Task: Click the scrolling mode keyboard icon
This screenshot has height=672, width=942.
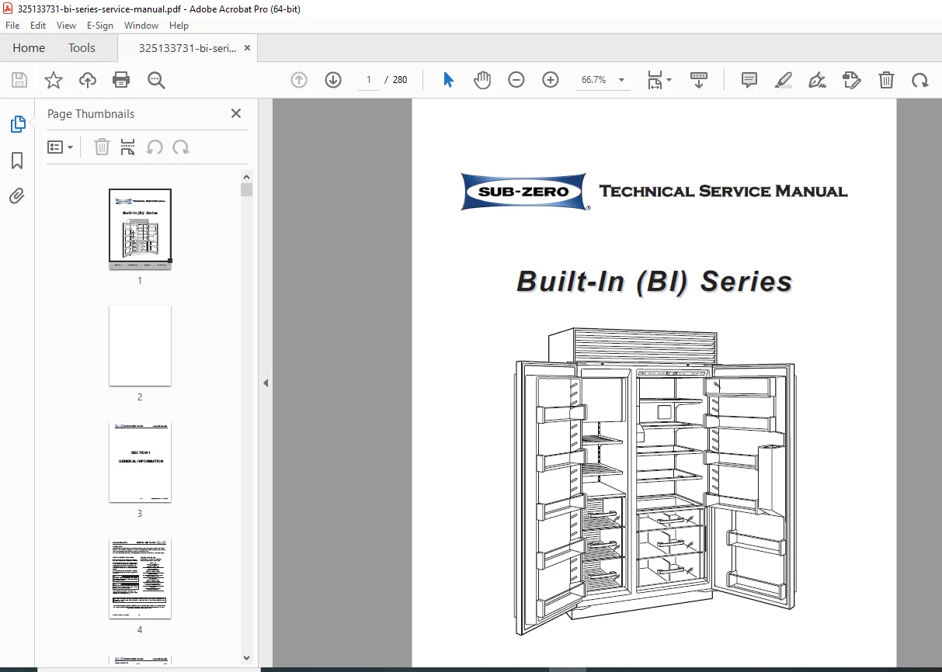Action: (699, 80)
